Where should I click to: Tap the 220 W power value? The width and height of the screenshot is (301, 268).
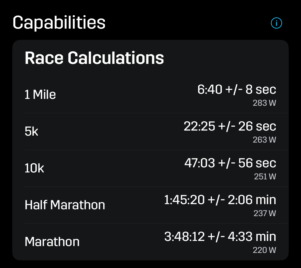pyautogui.click(x=264, y=250)
